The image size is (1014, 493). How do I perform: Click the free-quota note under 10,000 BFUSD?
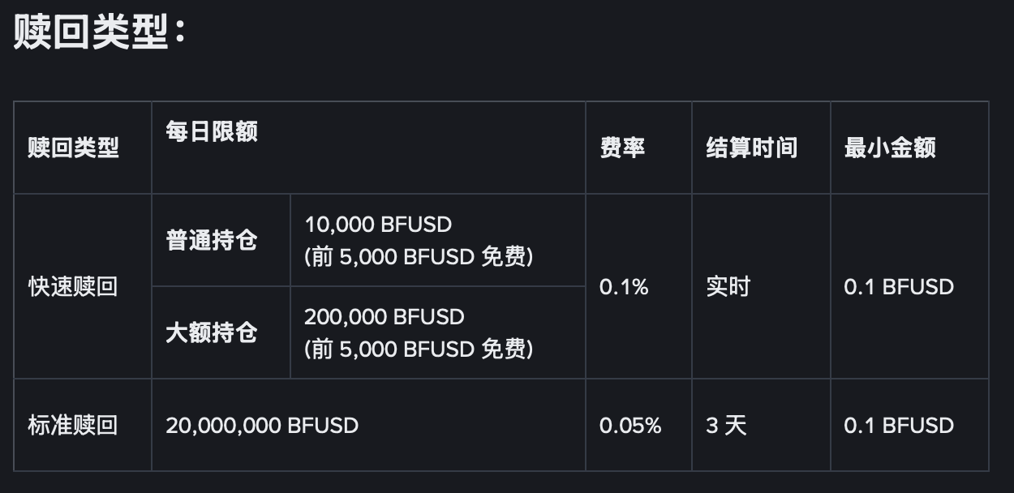pos(419,257)
